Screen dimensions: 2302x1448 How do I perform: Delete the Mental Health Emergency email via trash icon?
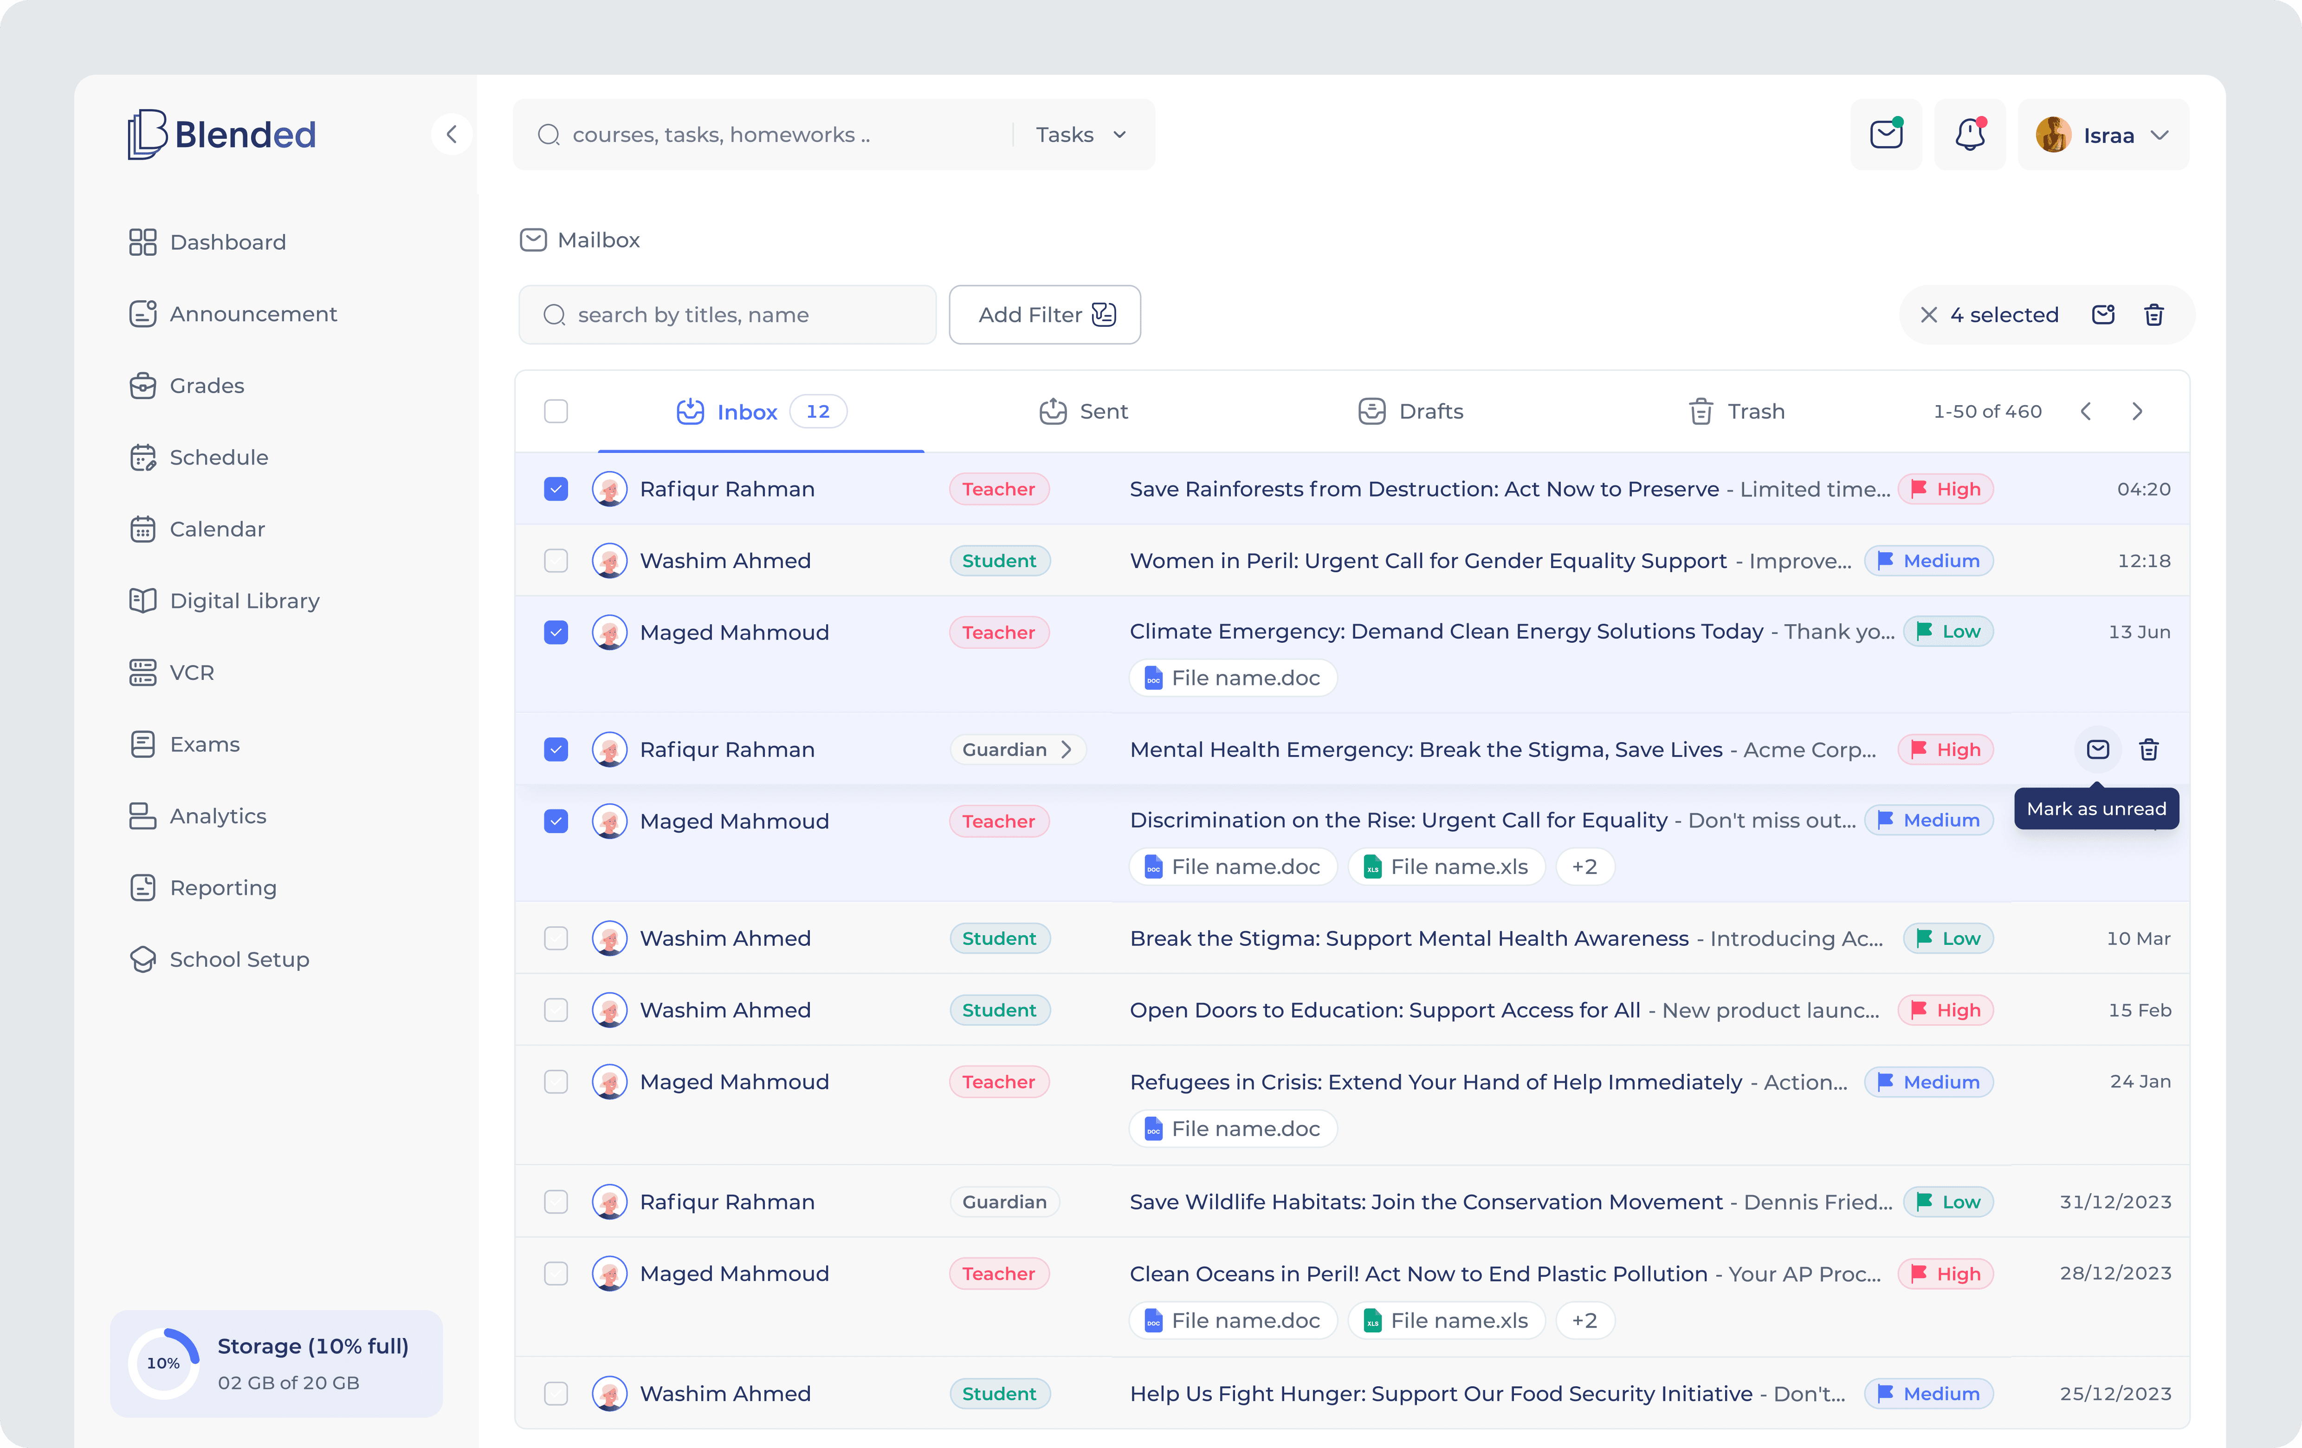(2149, 750)
